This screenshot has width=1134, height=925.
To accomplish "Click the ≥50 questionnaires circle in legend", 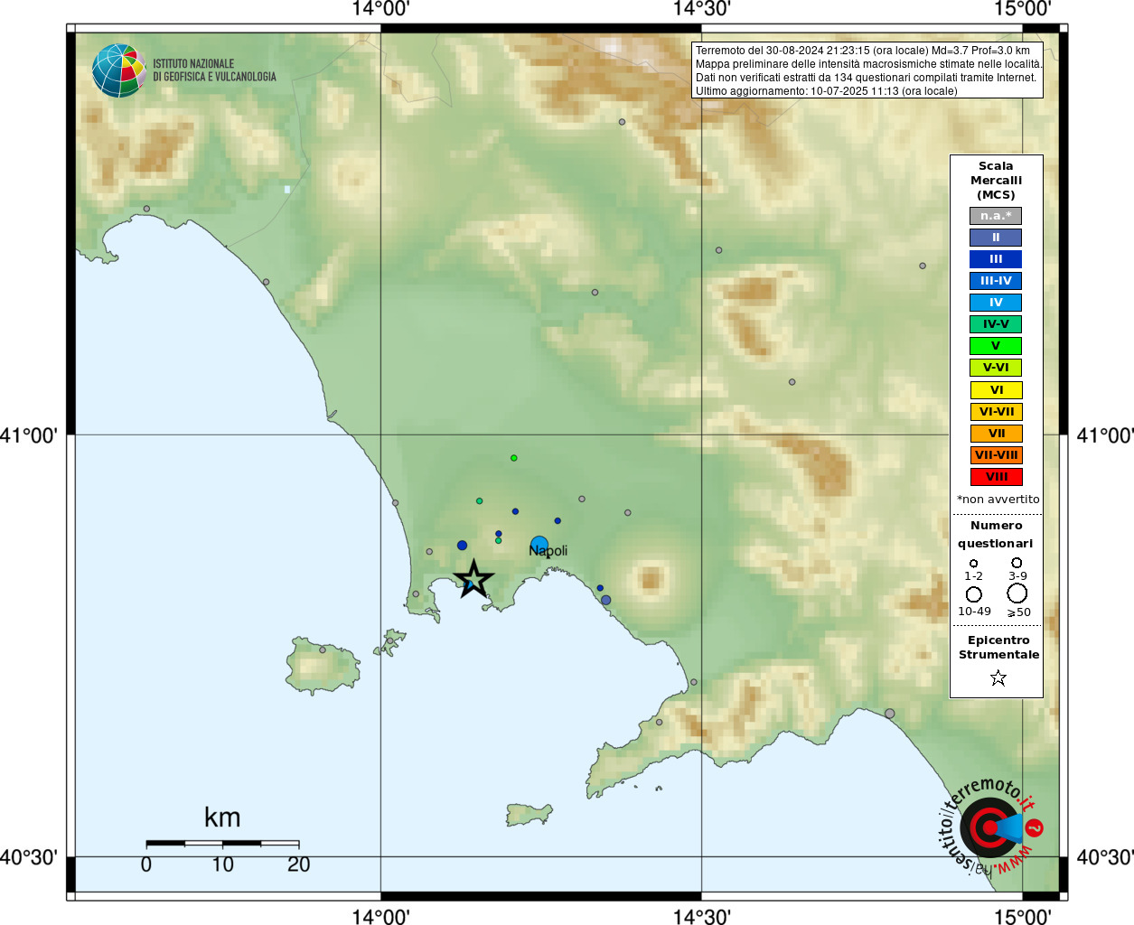I will (x=1017, y=593).
